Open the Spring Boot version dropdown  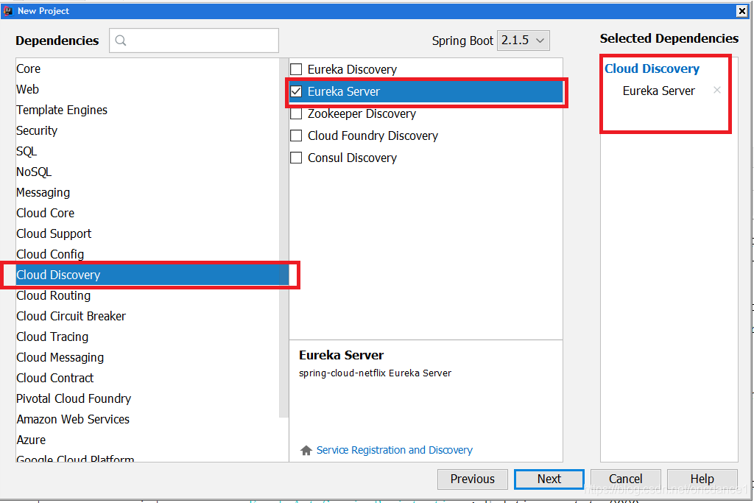coord(524,41)
